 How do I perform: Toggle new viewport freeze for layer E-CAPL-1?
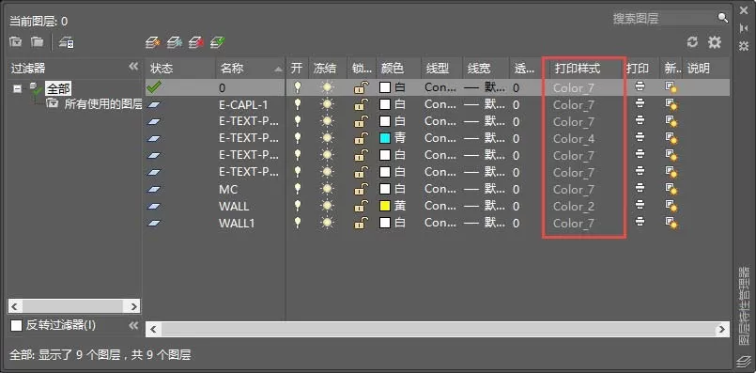coord(671,104)
